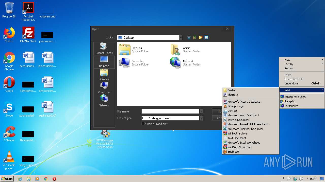Image resolution: width=325 pixels, height=182 pixels.
Task: Choose Personalize from context menu
Action: (x=302, y=106)
